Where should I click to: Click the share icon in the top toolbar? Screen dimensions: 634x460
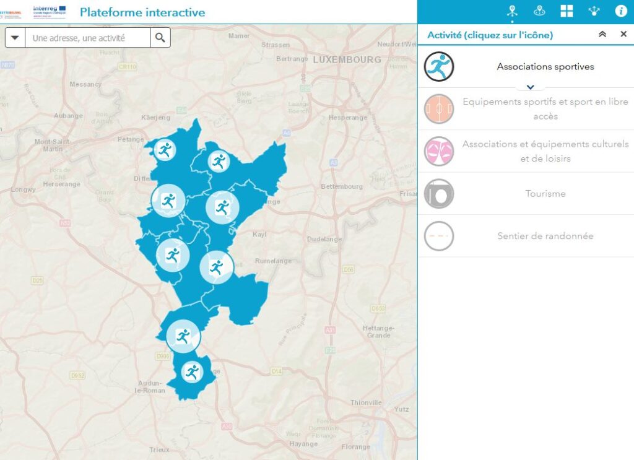click(594, 11)
